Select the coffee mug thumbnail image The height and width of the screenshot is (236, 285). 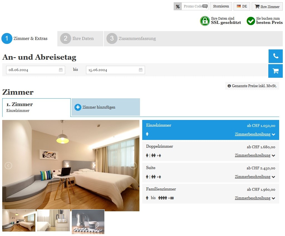click(x=88, y=222)
